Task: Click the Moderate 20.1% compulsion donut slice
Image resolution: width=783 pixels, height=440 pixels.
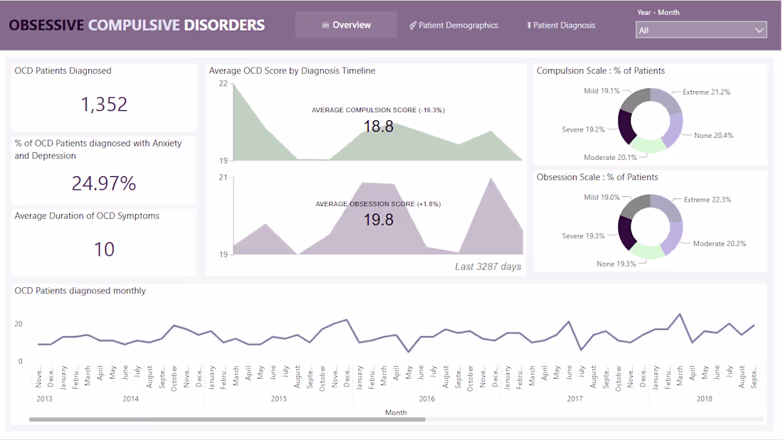Action: [x=647, y=145]
